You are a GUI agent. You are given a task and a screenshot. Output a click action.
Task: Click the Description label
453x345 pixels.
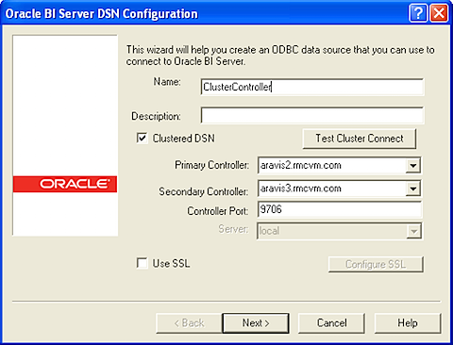pyautogui.click(x=156, y=116)
